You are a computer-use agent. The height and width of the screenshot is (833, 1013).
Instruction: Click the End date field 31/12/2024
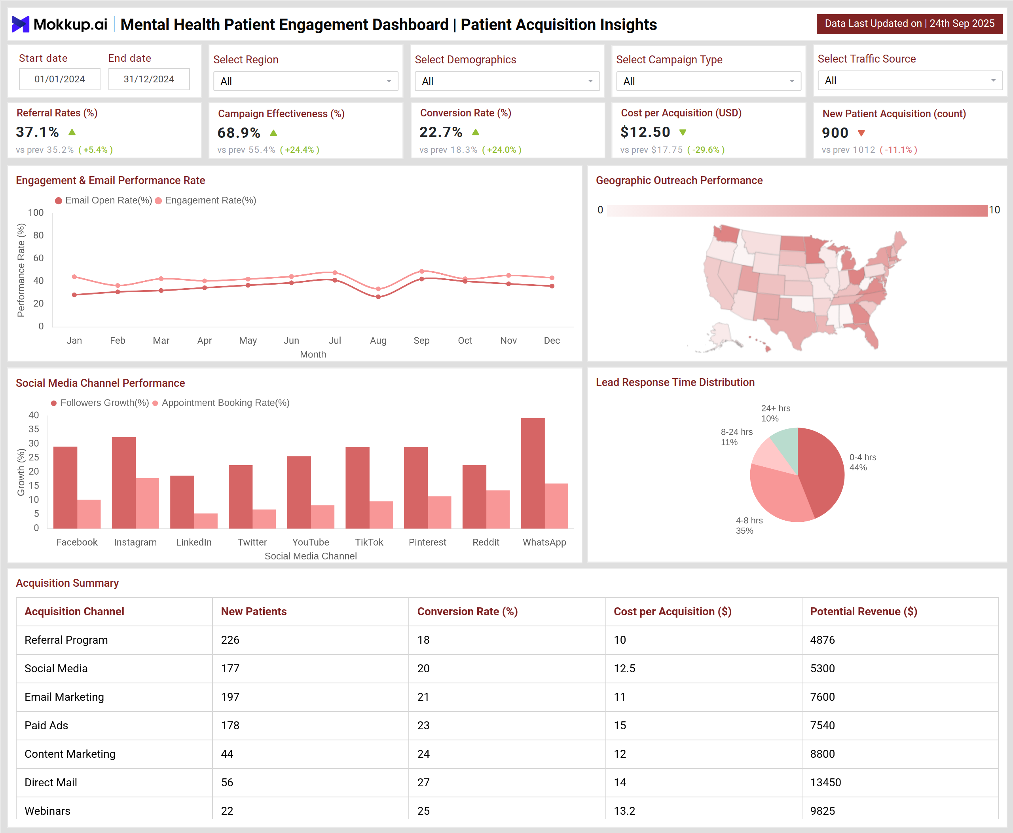149,79
